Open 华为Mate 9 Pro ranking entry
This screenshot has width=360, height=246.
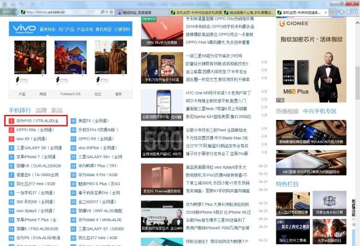point(98,175)
